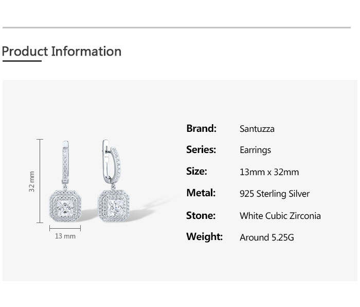Image resolution: width=360 pixels, height=307 pixels.
Task: Click the 13mm x 32mm size value
Action: click(269, 172)
